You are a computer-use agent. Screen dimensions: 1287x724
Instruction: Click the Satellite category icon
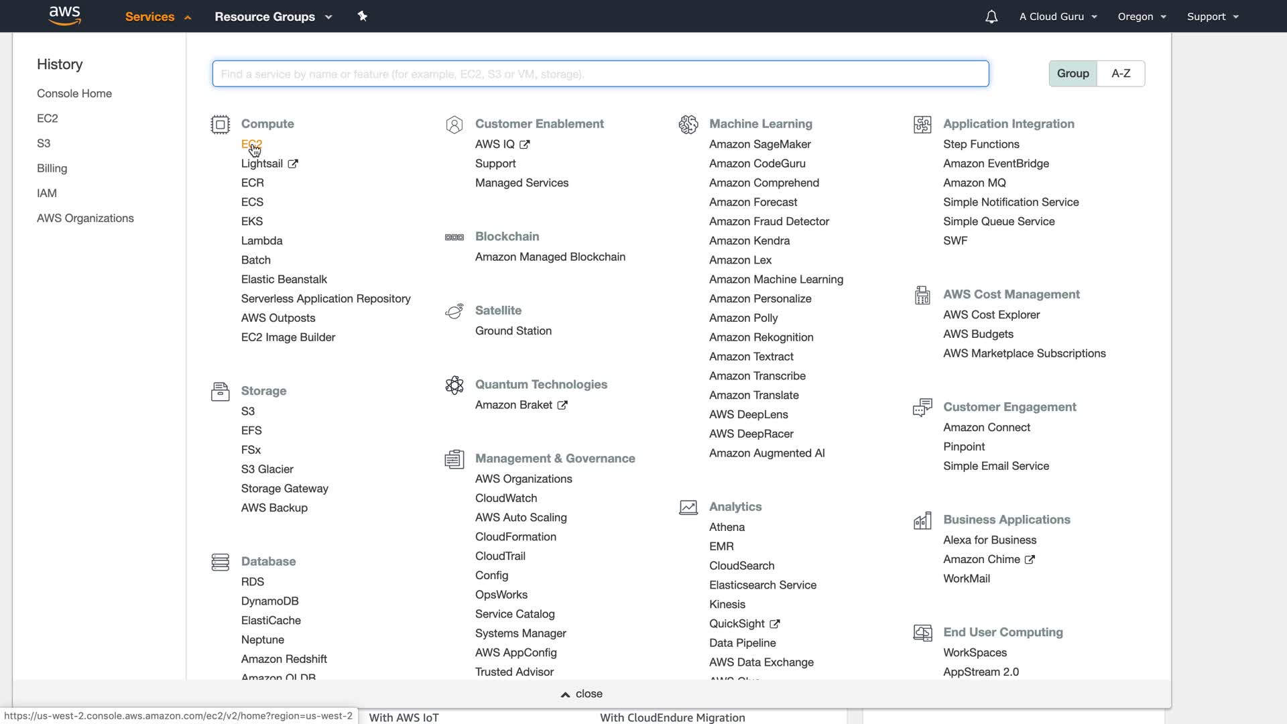pos(454,311)
